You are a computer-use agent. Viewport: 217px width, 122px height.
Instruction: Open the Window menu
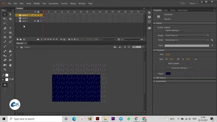pyautogui.click(x=82, y=4)
